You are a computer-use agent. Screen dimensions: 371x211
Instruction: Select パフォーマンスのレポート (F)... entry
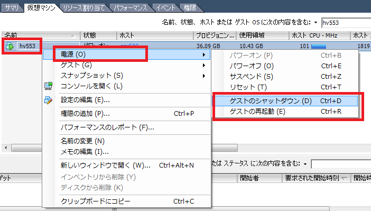127,127
